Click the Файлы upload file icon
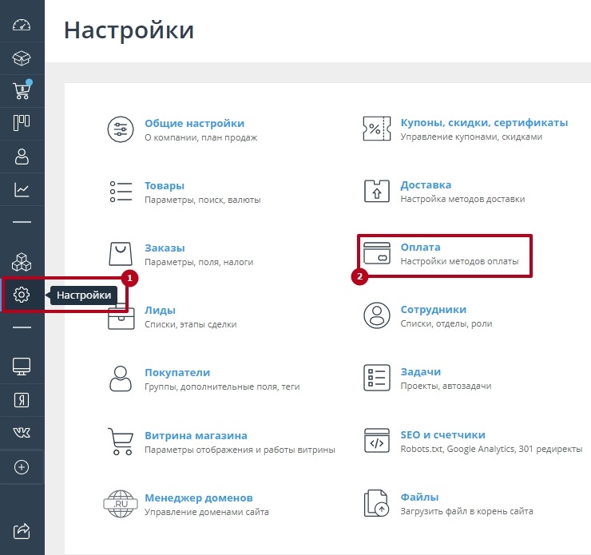 [375, 503]
